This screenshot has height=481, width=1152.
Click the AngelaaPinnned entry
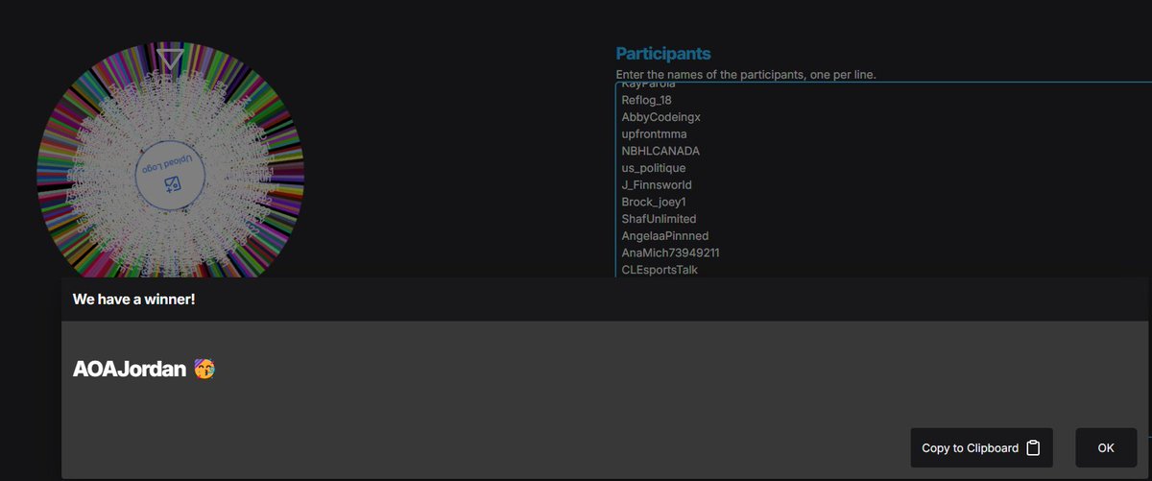[x=664, y=235]
